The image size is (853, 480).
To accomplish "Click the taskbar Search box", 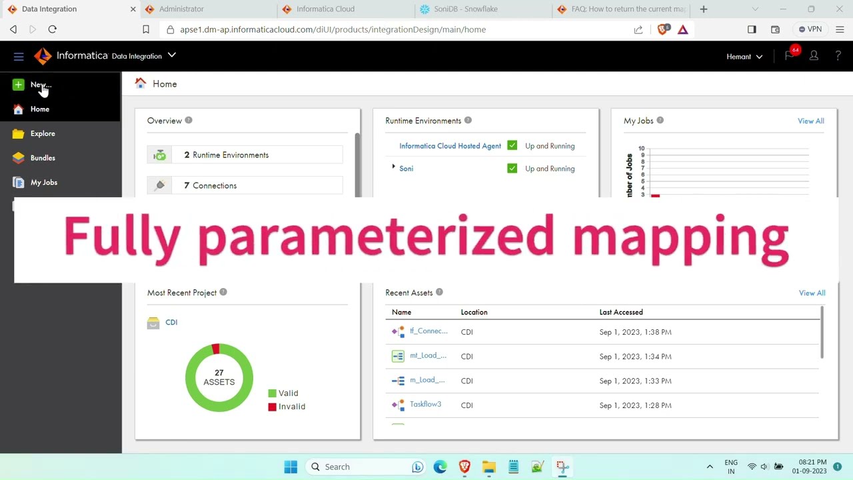I will (x=366, y=467).
